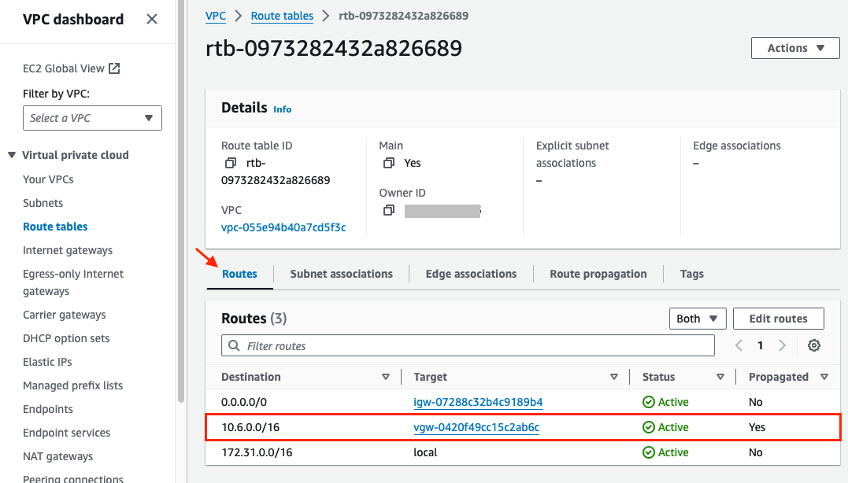This screenshot has width=848, height=483.
Task: Open Egress-only Internet gateways in sidebar
Action: point(73,282)
